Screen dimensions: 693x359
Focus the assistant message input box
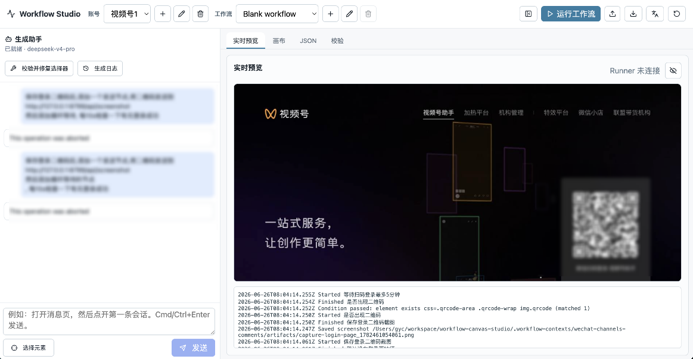(109, 321)
